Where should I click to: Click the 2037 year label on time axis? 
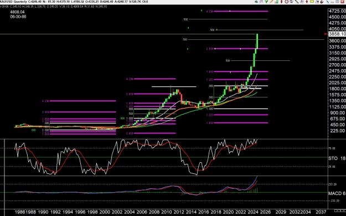click(321, 212)
